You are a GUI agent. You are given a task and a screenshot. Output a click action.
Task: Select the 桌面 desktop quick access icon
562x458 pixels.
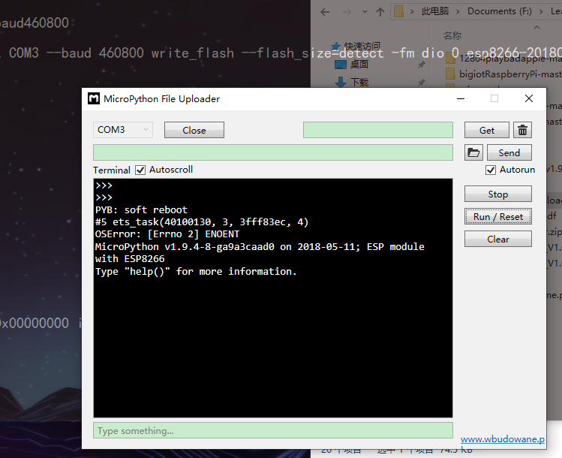341,65
